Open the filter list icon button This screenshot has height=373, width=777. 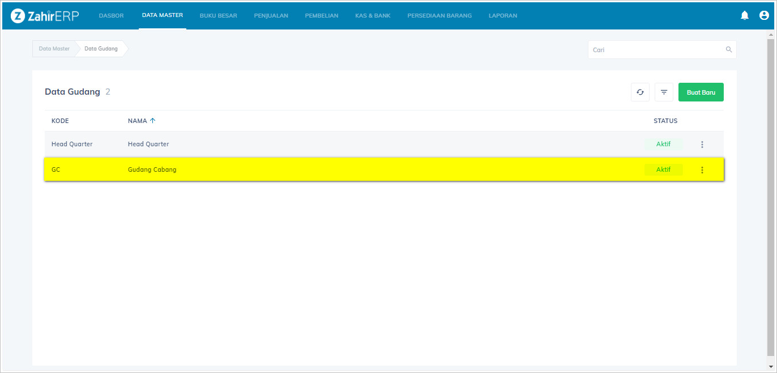(664, 92)
